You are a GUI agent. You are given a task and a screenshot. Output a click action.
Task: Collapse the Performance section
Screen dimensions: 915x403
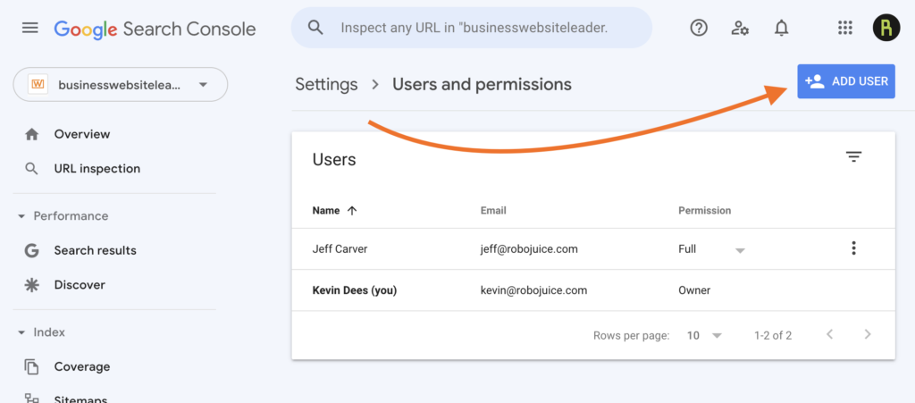pos(21,216)
